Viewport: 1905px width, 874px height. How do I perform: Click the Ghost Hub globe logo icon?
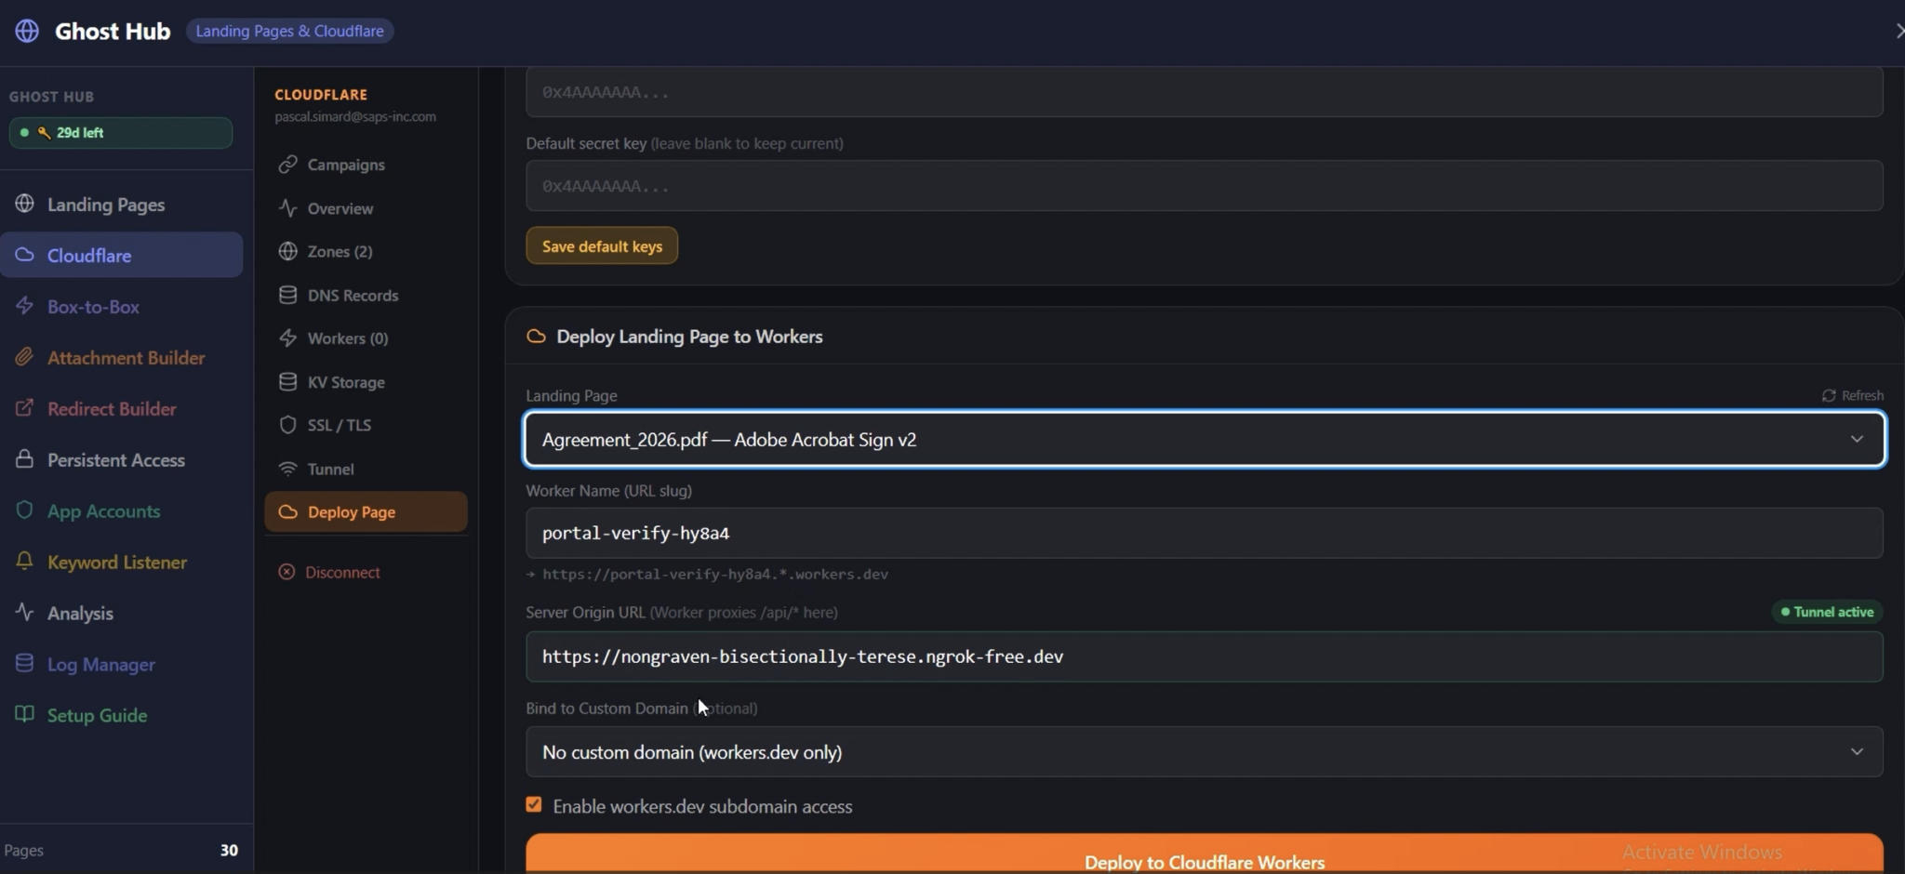click(27, 31)
